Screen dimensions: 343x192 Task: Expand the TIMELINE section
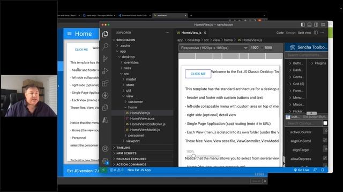point(123,148)
